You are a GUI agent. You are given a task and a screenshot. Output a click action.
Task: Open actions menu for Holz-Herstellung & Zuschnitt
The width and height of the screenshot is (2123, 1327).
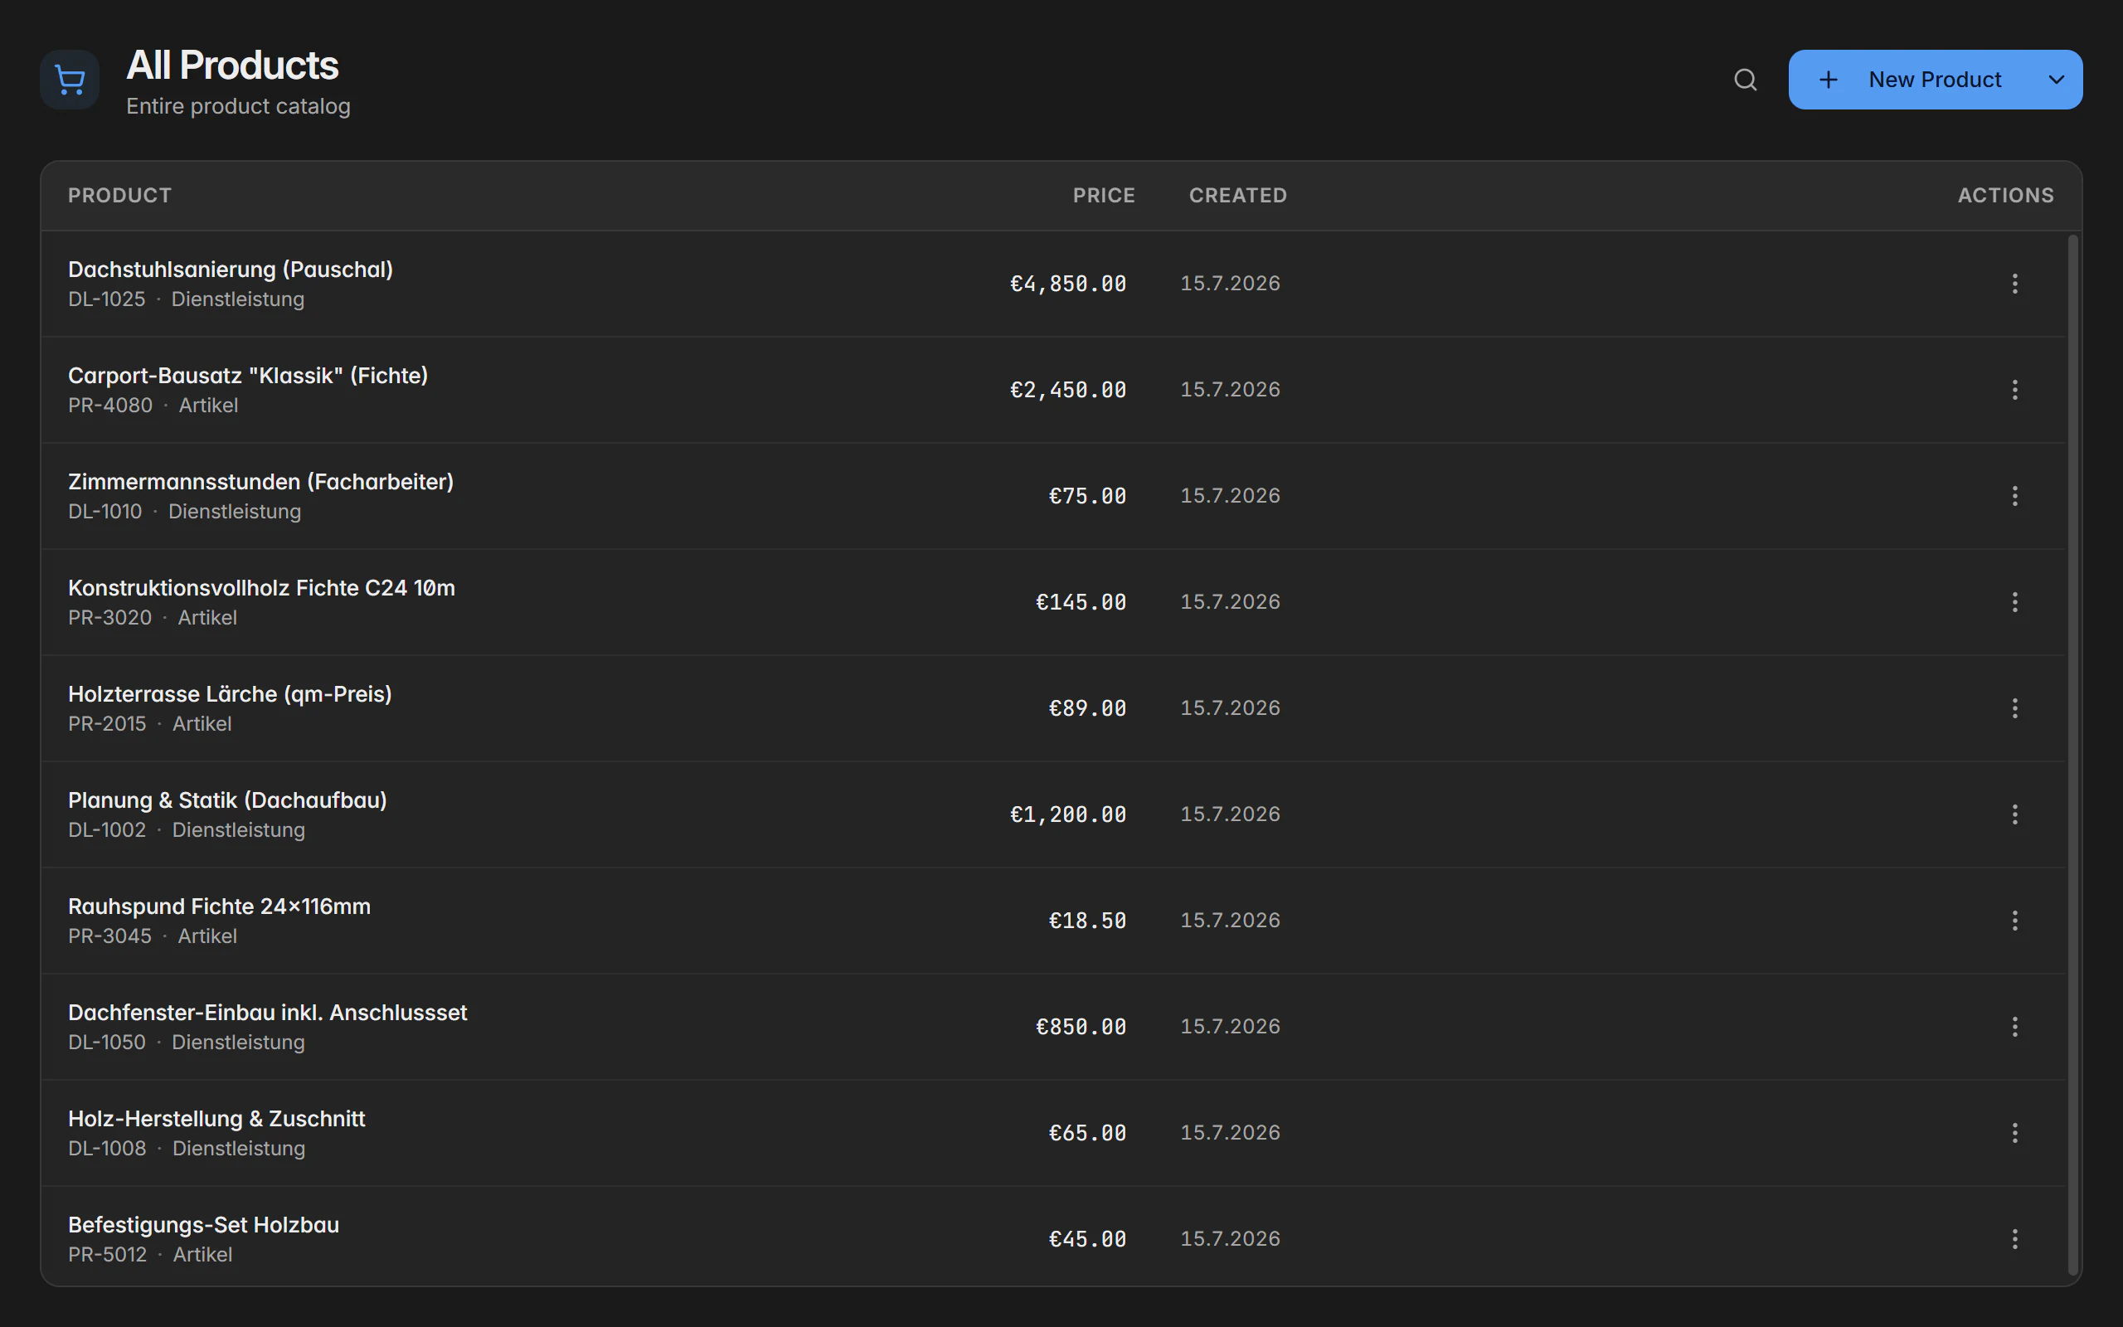click(2014, 1133)
